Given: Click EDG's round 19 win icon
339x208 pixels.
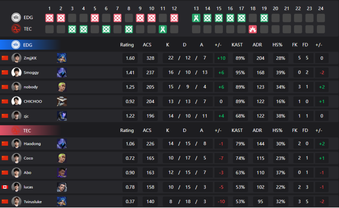Looking at the screenshot, I should coord(264,18).
